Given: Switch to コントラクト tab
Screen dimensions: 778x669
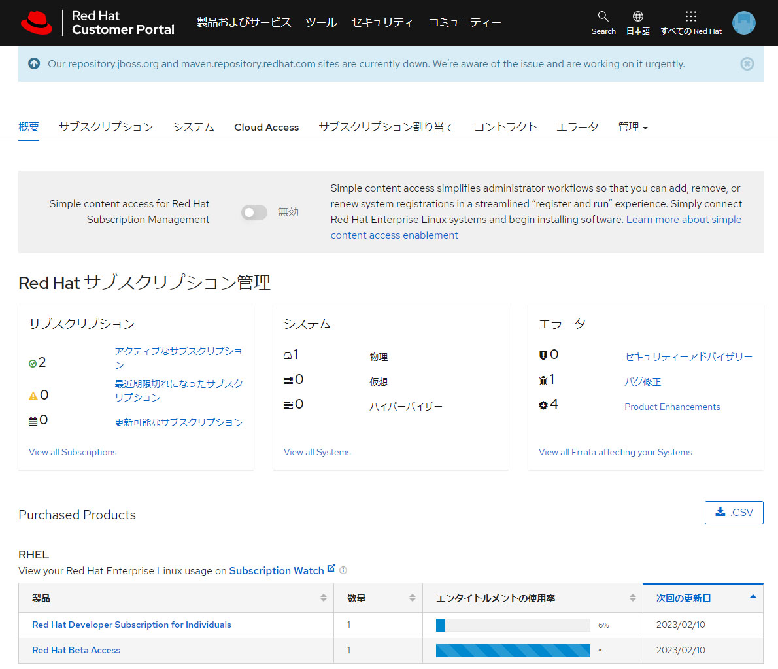Looking at the screenshot, I should tap(505, 127).
